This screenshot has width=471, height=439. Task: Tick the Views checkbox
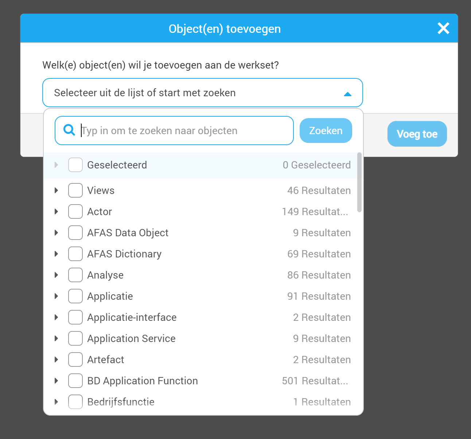[75, 190]
